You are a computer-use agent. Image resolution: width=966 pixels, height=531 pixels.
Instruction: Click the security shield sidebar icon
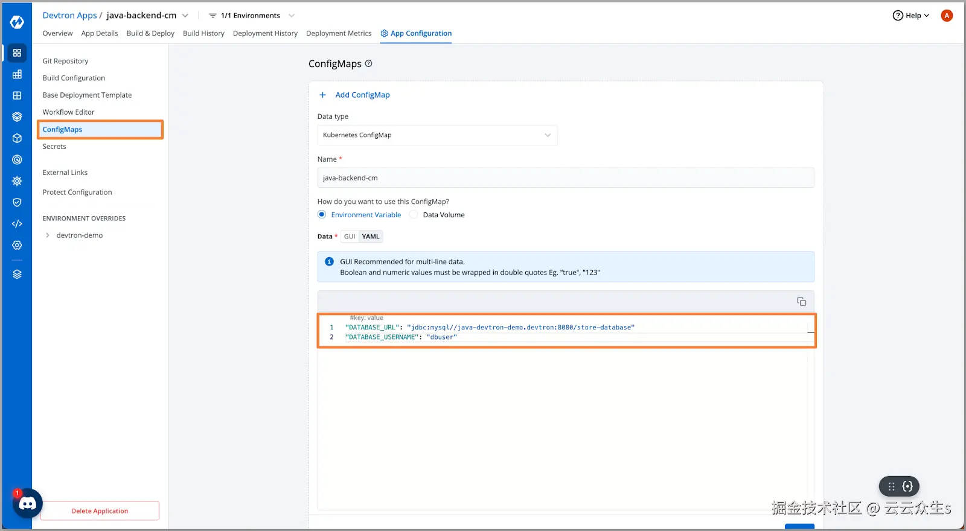pyautogui.click(x=17, y=203)
